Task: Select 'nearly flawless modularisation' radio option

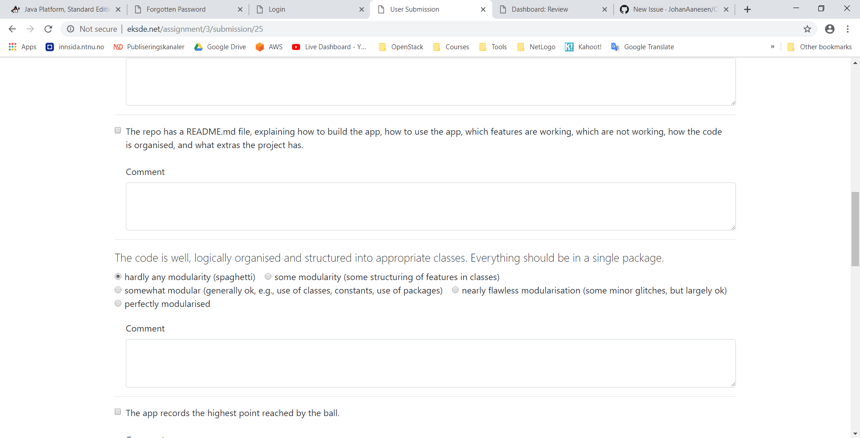Action: [x=455, y=290]
